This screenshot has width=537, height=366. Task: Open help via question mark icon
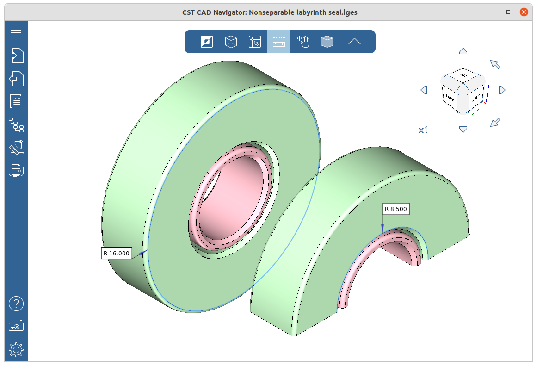16,304
